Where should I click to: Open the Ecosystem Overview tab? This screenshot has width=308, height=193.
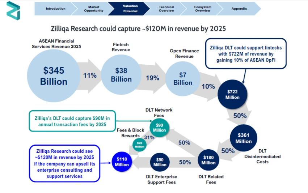point(203,9)
